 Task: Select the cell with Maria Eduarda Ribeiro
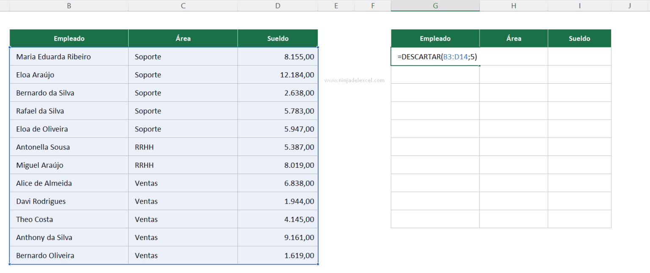(x=68, y=56)
